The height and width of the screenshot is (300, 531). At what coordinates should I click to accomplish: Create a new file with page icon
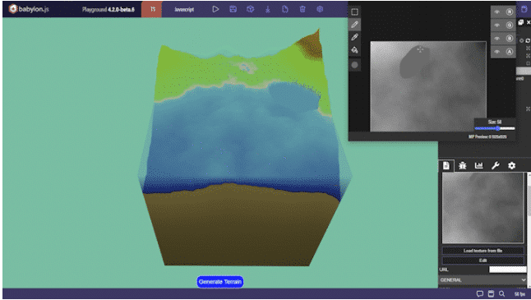click(284, 9)
